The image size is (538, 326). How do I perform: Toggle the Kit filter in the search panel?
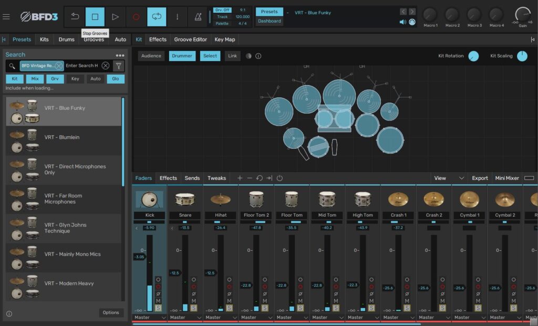(x=15, y=79)
